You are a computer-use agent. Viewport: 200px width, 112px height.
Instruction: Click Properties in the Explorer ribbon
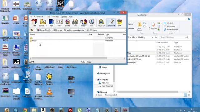[x=153, y=26]
